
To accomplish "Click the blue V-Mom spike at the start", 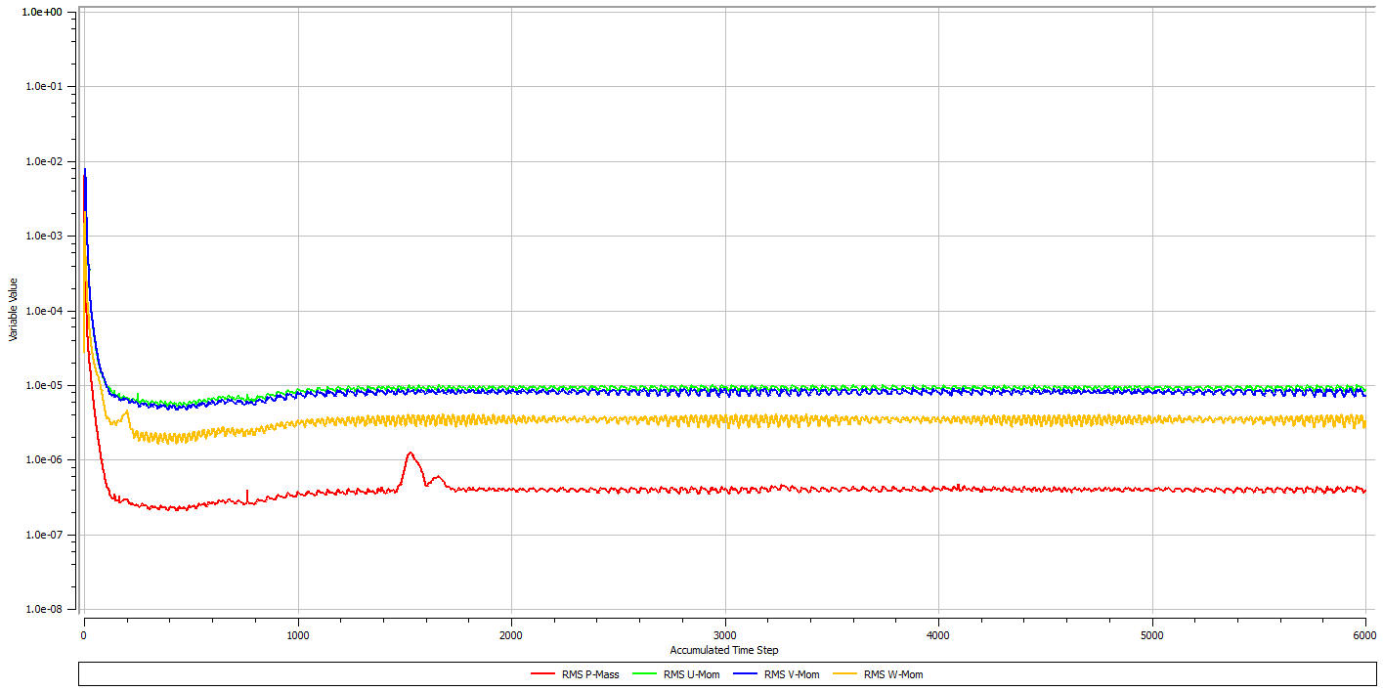I will point(85,171).
